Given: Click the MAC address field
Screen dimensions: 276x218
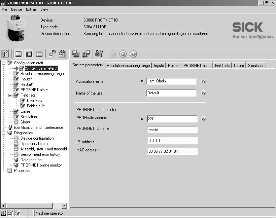Looking at the screenshot, I should point(172,151).
